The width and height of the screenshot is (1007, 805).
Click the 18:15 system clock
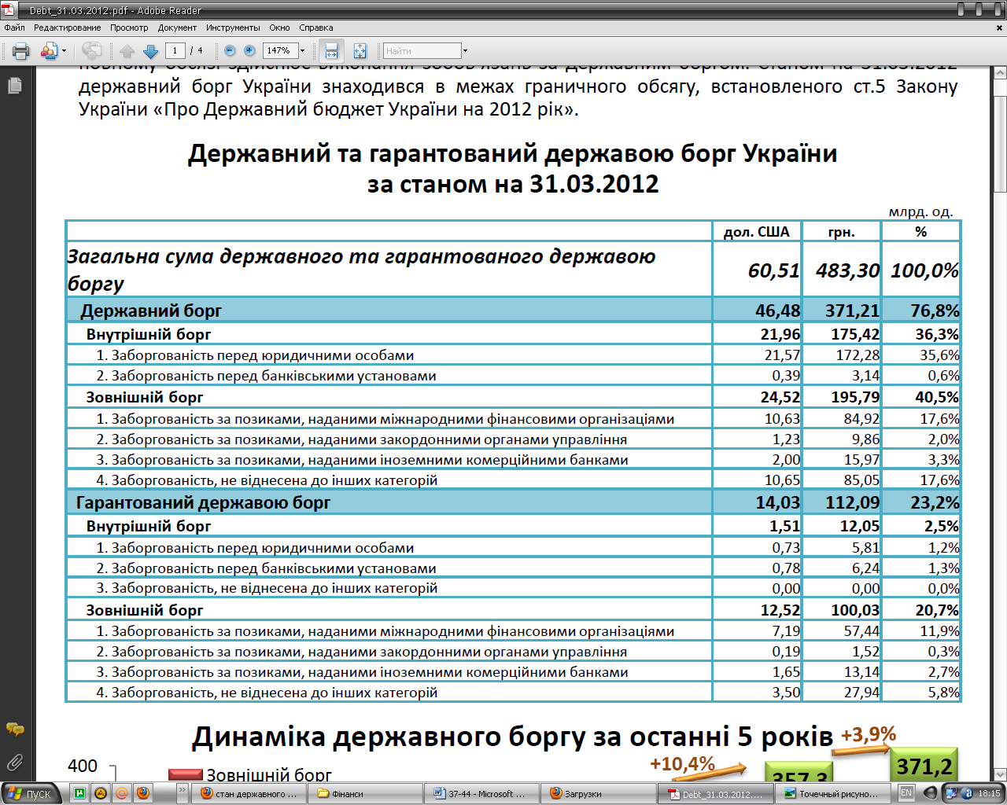tap(989, 793)
